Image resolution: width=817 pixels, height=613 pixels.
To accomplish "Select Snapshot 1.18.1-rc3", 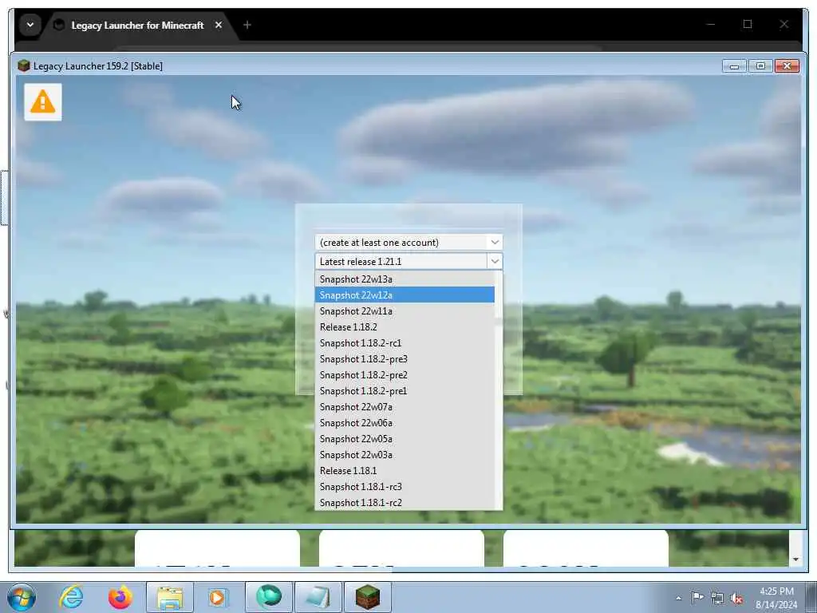I will tap(405, 487).
